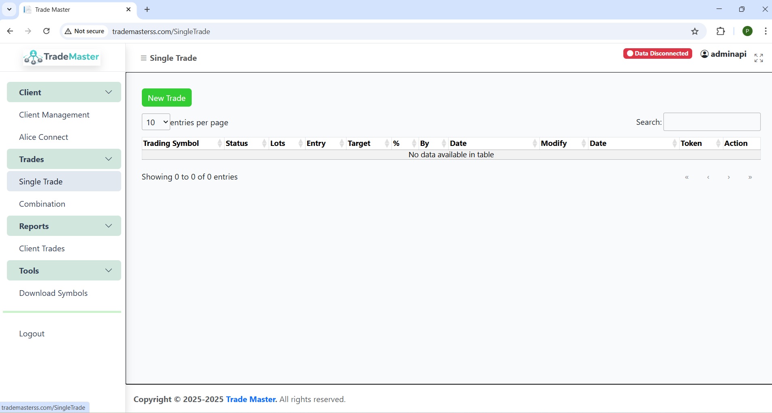Open Combination trades page
Screen dimensions: 772x413
pyautogui.click(x=42, y=204)
